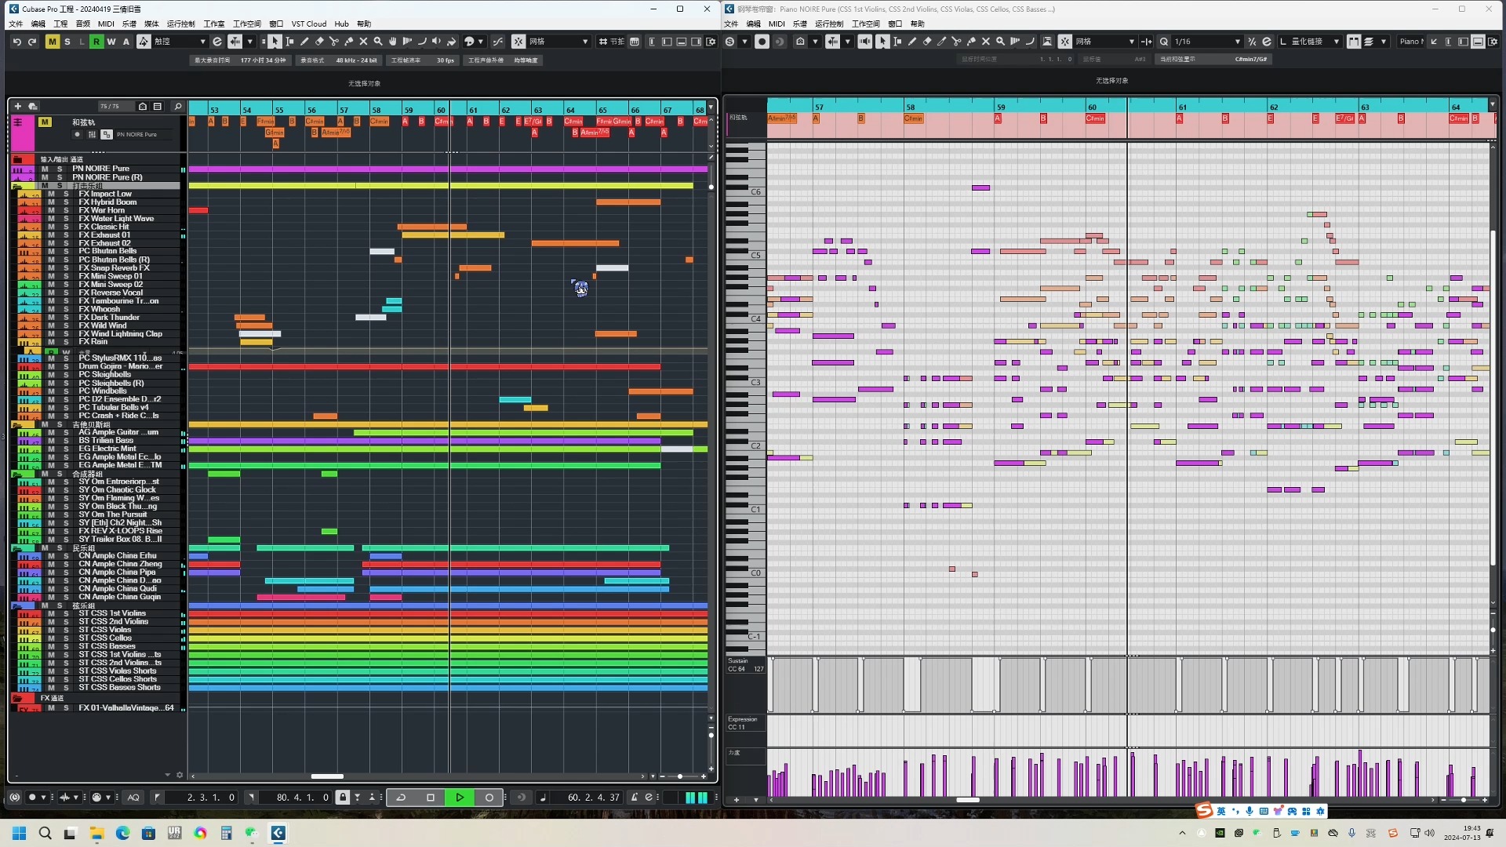Click the metronome click button in transport

tap(635, 798)
